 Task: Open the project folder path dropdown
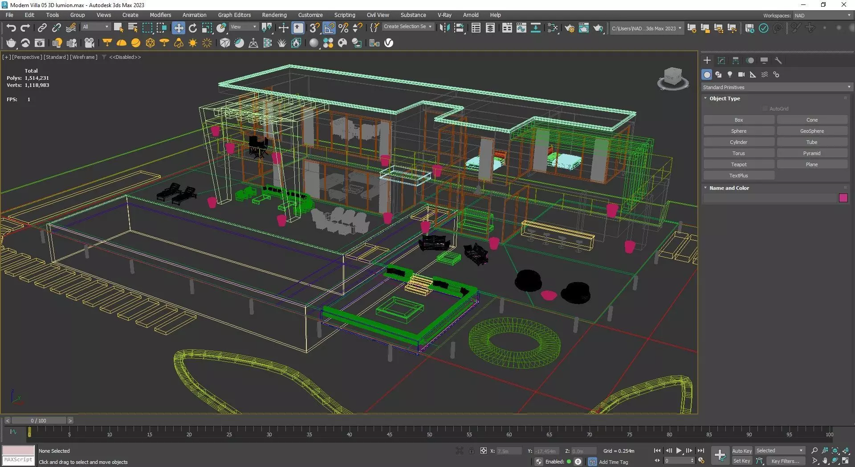click(646, 29)
